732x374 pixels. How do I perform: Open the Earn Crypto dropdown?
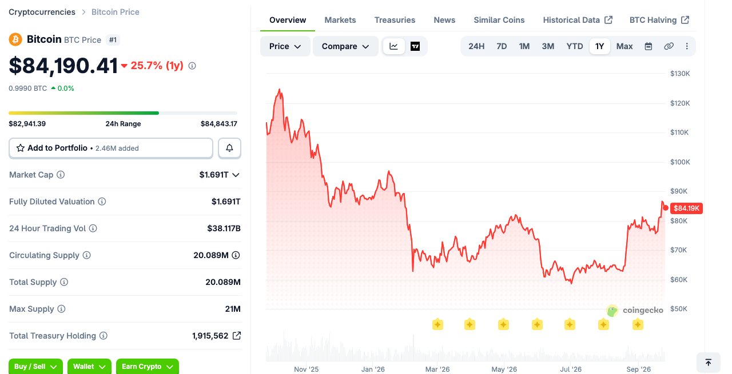148,367
